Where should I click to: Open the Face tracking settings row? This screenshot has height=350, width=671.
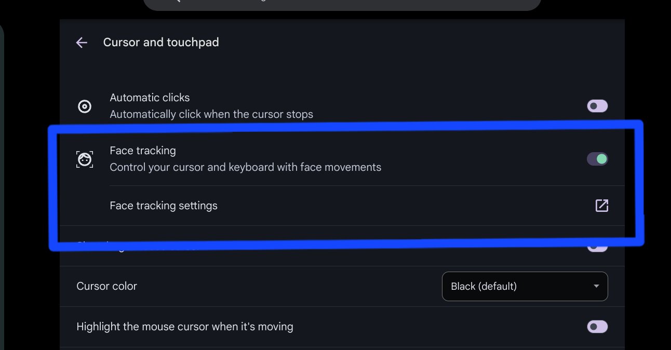click(x=164, y=206)
